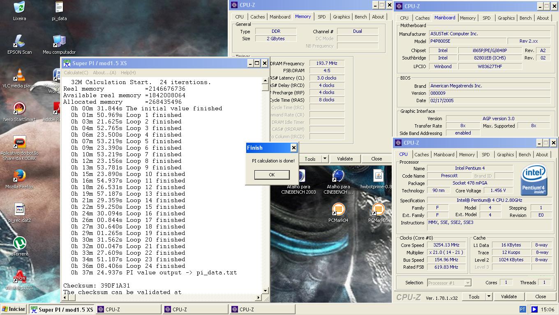Confirm the Finish dialog with OK
This screenshot has width=559, height=315.
click(x=272, y=175)
